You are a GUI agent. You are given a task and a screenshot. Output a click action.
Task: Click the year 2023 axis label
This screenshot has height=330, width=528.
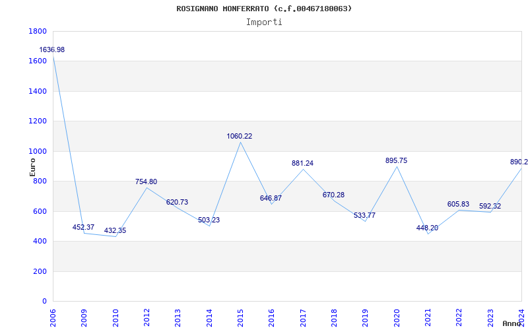[x=490, y=317]
